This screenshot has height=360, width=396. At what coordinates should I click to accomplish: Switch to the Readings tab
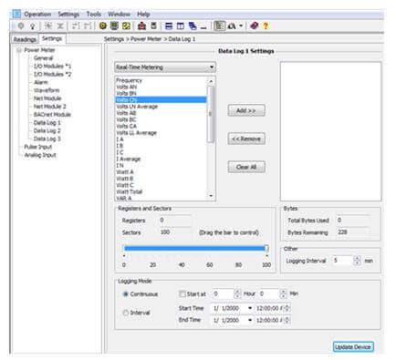[x=25, y=39]
